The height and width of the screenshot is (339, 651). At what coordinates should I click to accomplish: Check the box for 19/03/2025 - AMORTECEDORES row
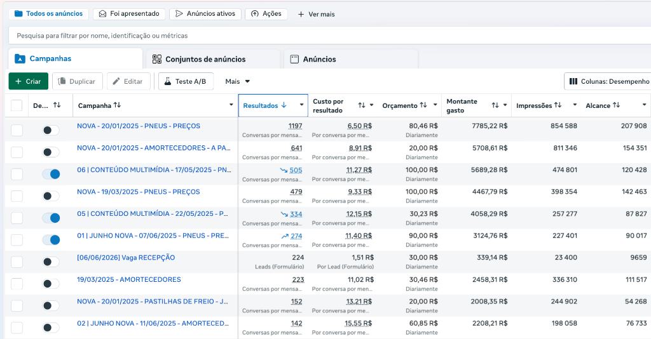[x=17, y=284]
